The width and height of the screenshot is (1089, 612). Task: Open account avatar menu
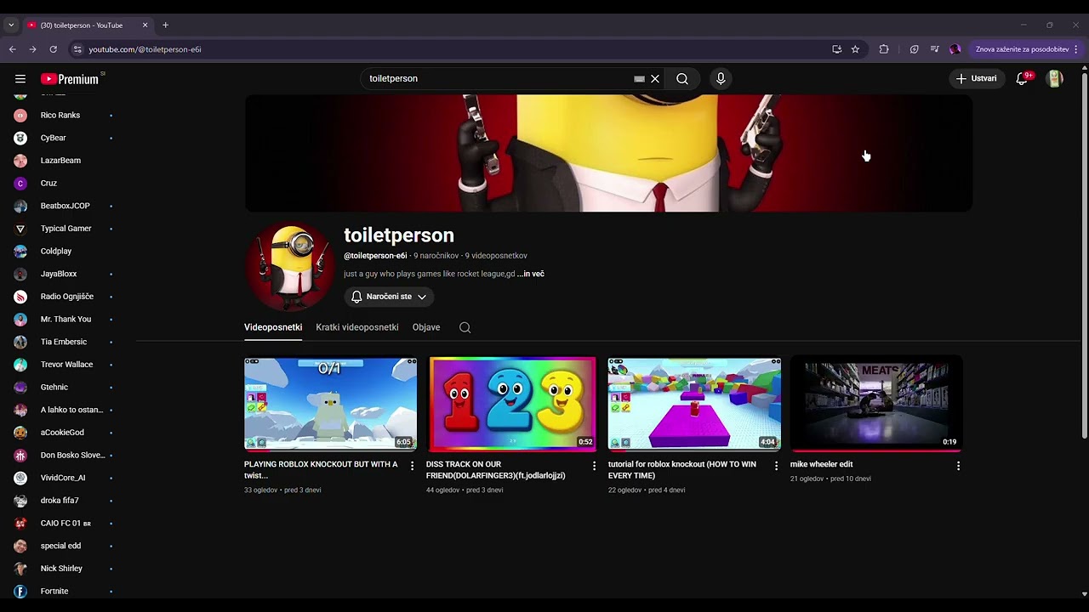[1055, 79]
